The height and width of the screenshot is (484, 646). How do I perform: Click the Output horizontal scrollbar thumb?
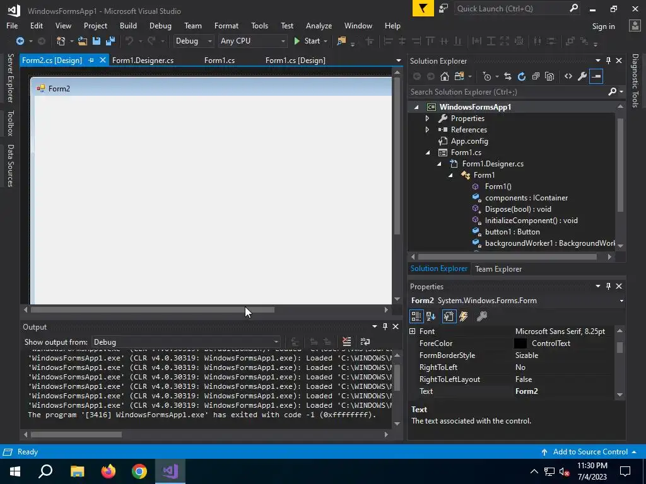[76, 435]
